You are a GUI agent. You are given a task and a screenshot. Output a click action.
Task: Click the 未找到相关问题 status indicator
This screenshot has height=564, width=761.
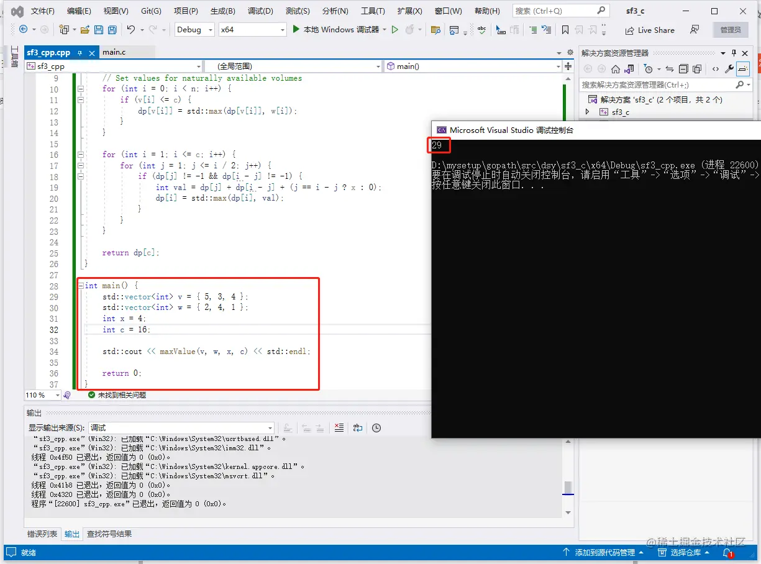(117, 395)
